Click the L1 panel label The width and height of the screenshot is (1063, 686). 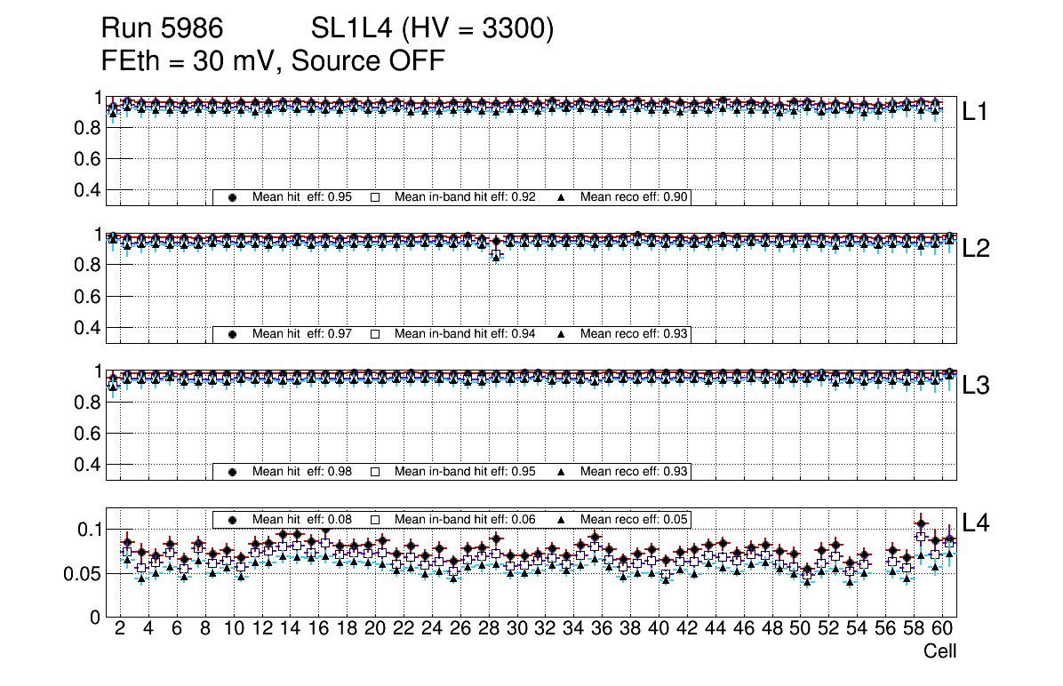975,112
